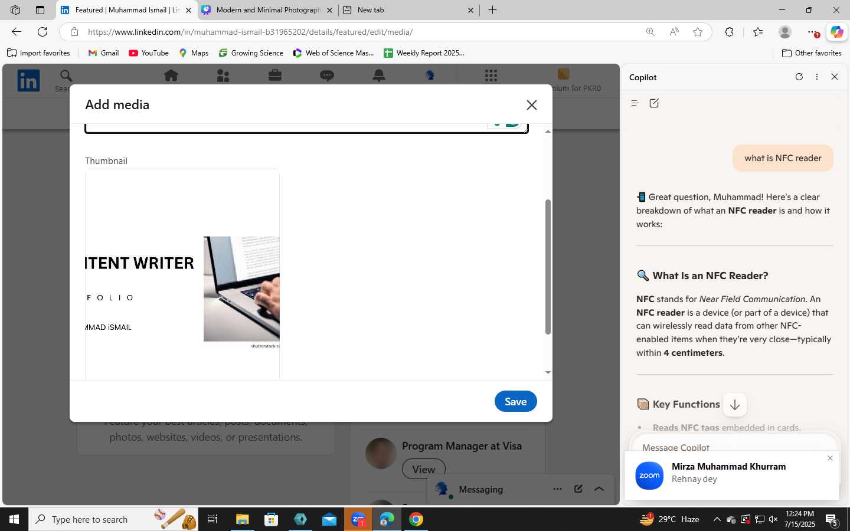Open LinkedIn Jobs briefcase icon

coord(275,76)
